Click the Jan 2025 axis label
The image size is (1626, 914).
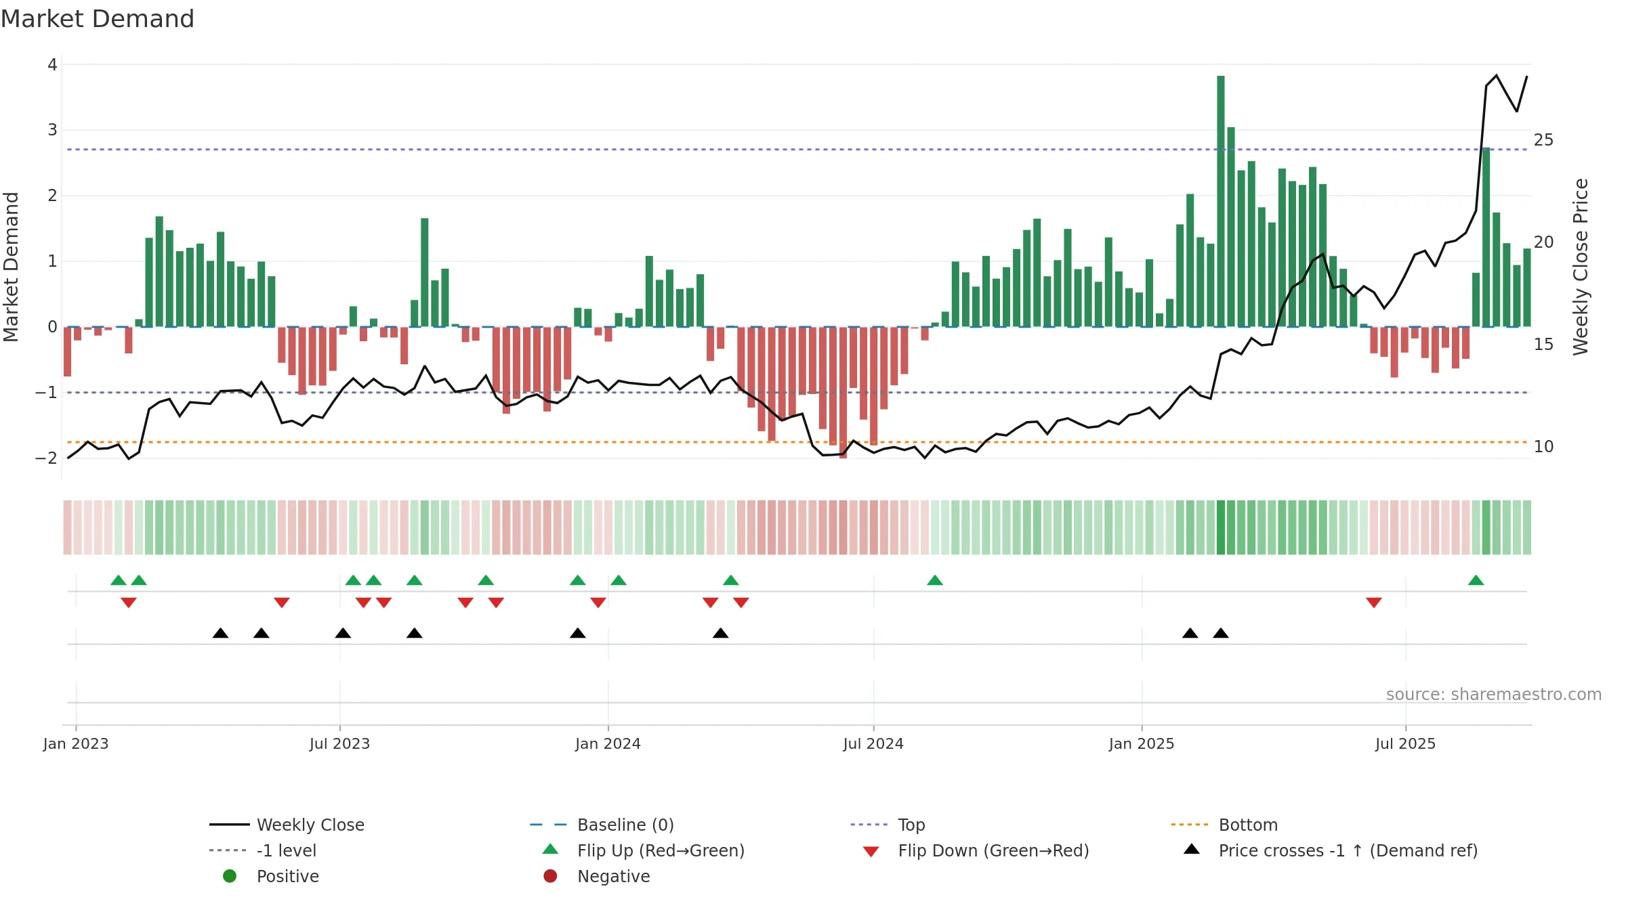pos(1142,743)
